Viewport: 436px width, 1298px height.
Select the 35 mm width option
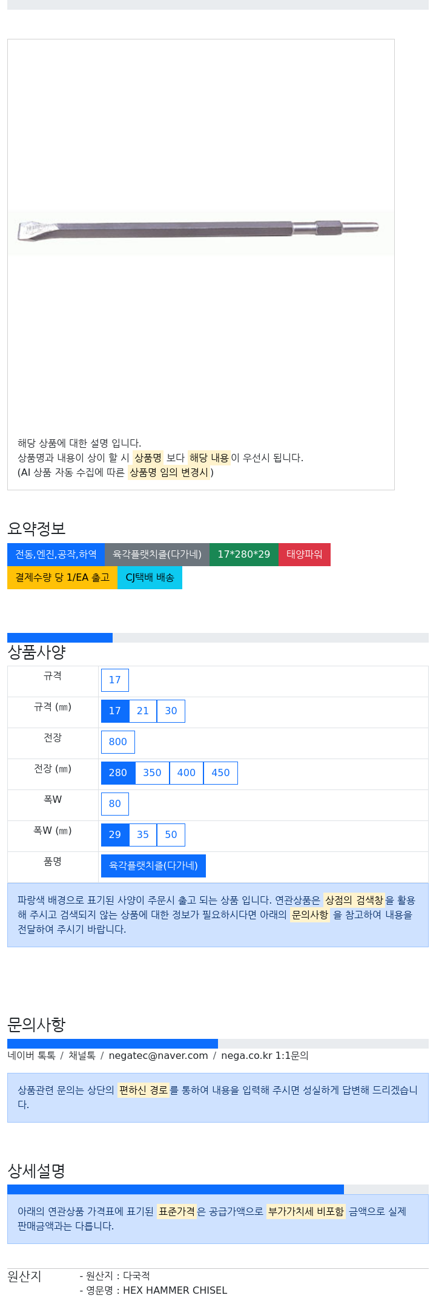pyautogui.click(x=143, y=835)
